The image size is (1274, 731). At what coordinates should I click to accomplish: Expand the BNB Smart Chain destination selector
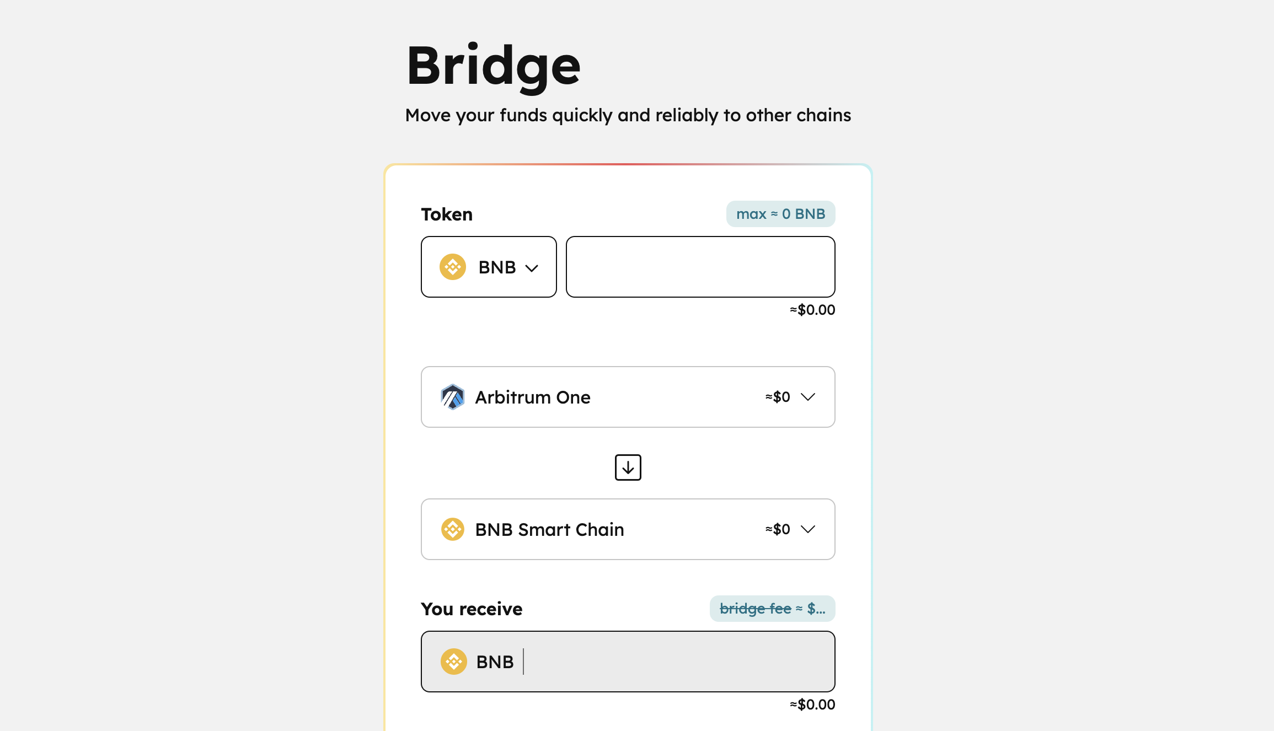point(628,529)
